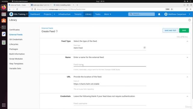This screenshot has height=109, width=193.
Task: Open Packages in the sidebar
Action: click(x=14, y=49)
